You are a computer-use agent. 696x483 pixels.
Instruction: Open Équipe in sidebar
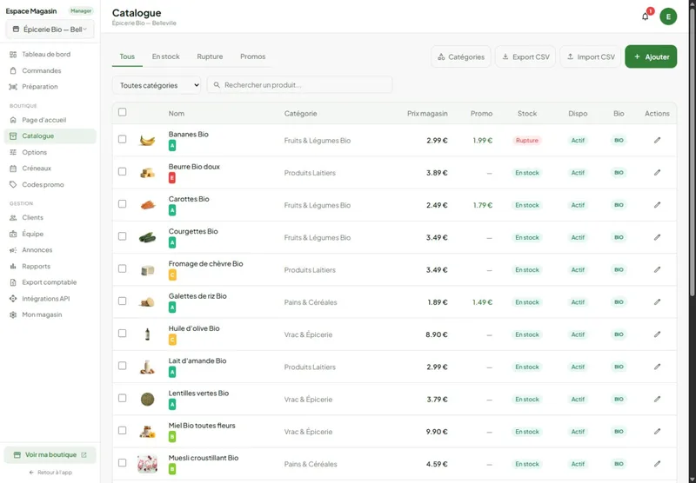50,234
